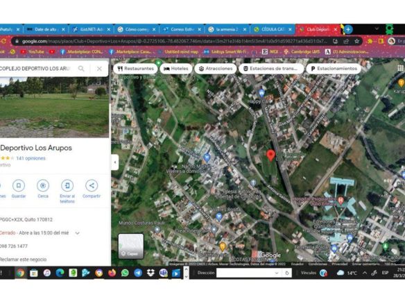Screen dimensions: 405x304
Task: Collapse the side panel arrow
Action: (115, 162)
